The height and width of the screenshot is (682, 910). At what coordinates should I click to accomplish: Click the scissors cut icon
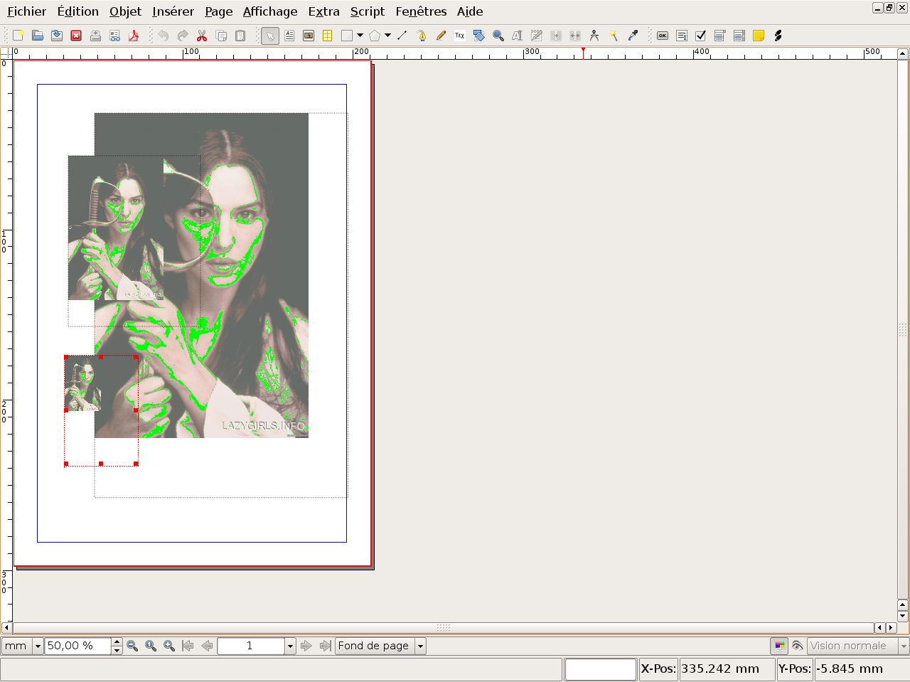tap(202, 36)
